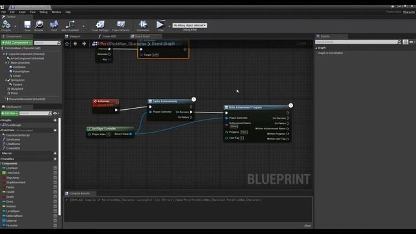
Task: Click the Save toolbar icon
Action: [27, 25]
